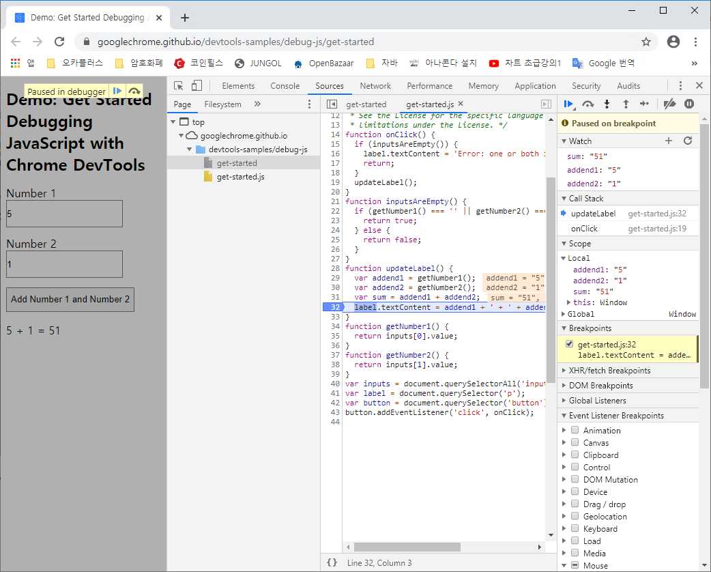Show more navigator tabs chevron
Screen dimensions: 711x572
[x=257, y=104]
